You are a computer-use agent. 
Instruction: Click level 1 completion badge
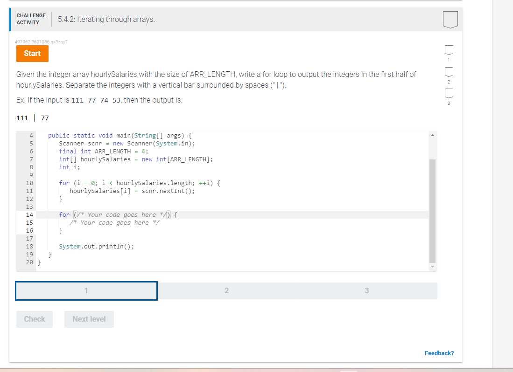pyautogui.click(x=449, y=50)
